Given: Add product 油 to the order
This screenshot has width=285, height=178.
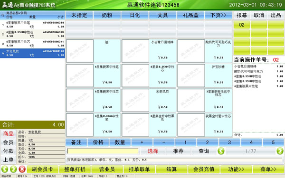Looking at the screenshot, I should [93, 51].
